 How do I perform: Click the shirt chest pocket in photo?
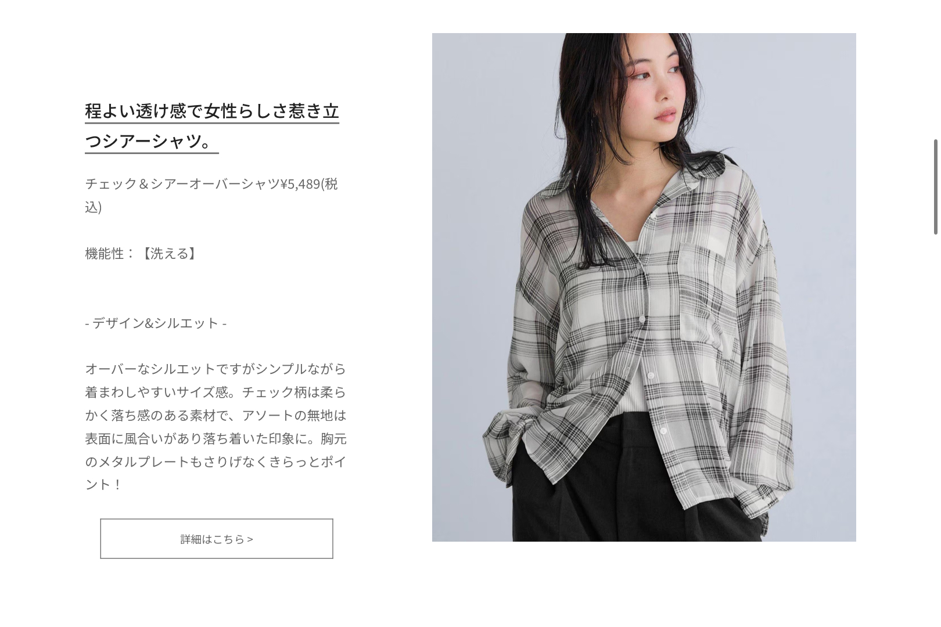point(704,296)
